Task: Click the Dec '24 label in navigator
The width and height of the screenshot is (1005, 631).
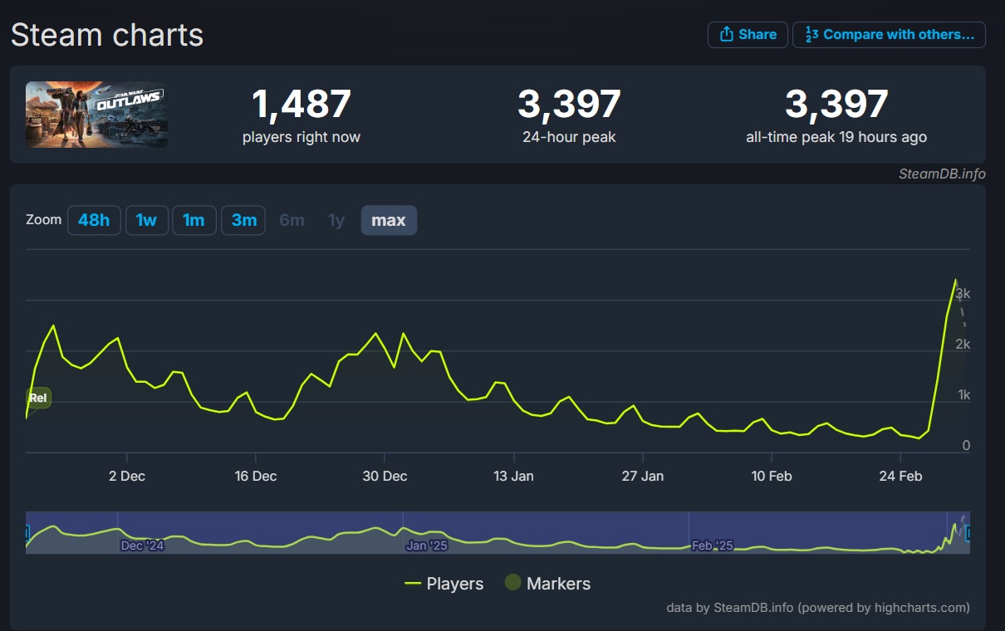Action: click(x=142, y=545)
